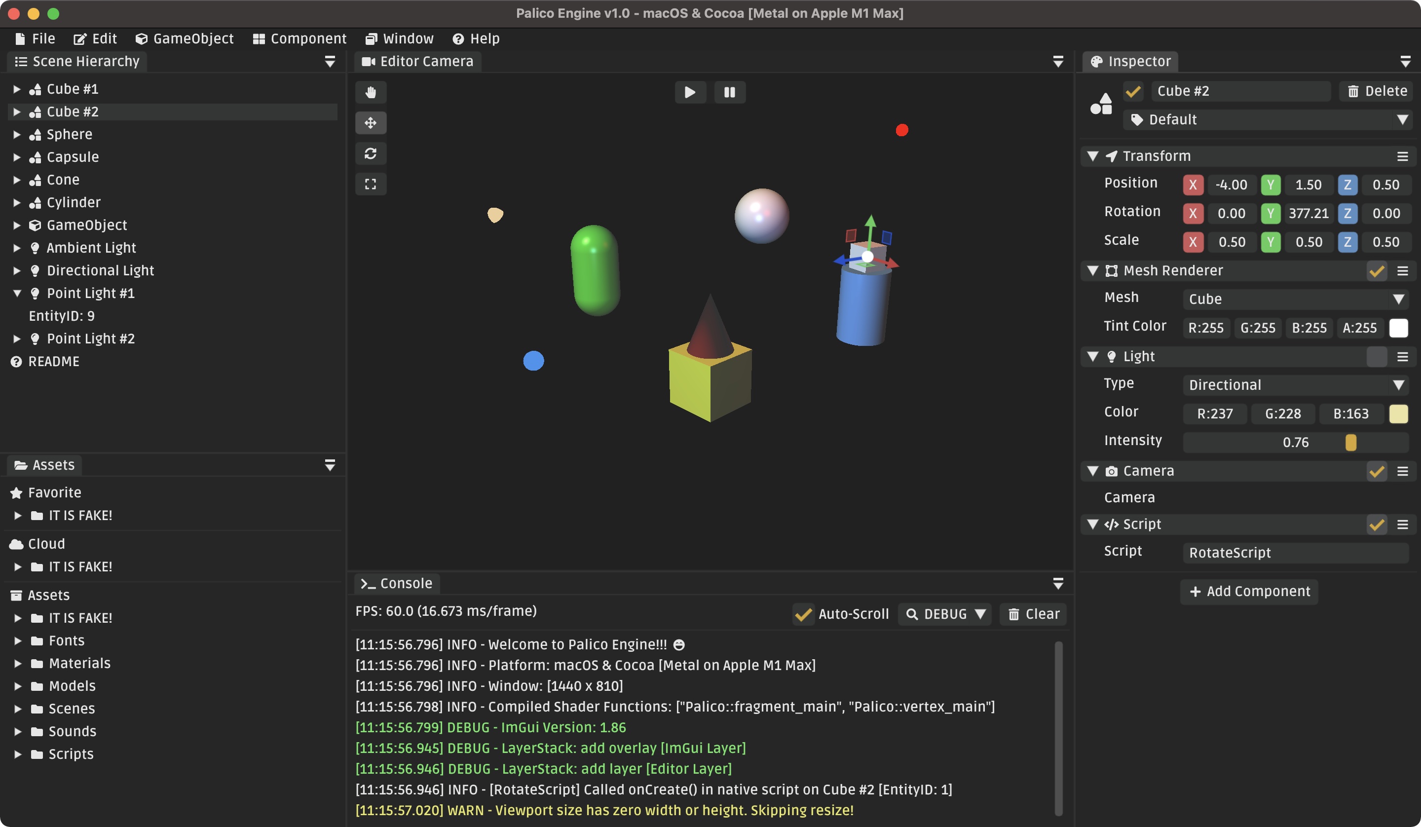This screenshot has height=827, width=1421.
Task: Open Assets panel options arrow
Action: coord(330,465)
